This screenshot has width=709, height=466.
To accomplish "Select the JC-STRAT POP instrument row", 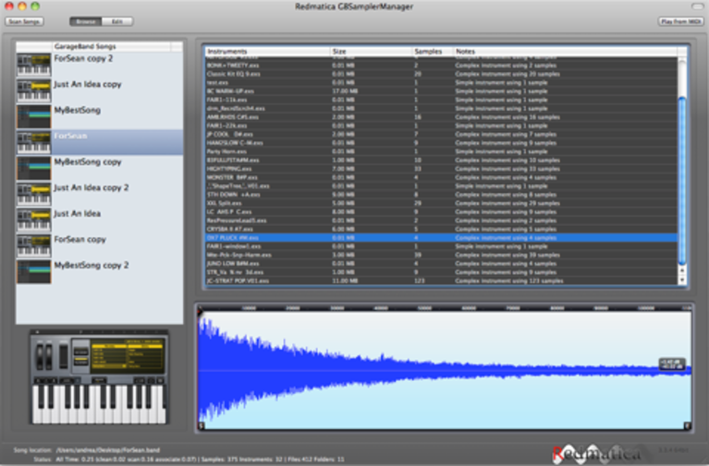I will (x=441, y=281).
